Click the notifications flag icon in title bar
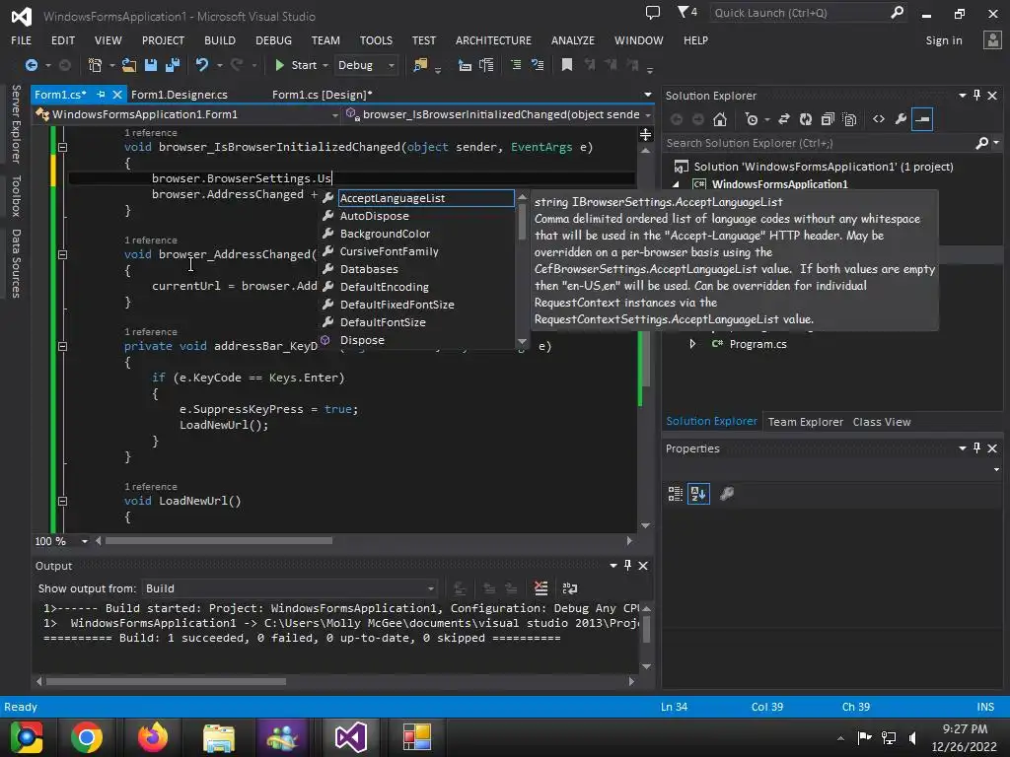The height and width of the screenshot is (757, 1010). (x=686, y=12)
